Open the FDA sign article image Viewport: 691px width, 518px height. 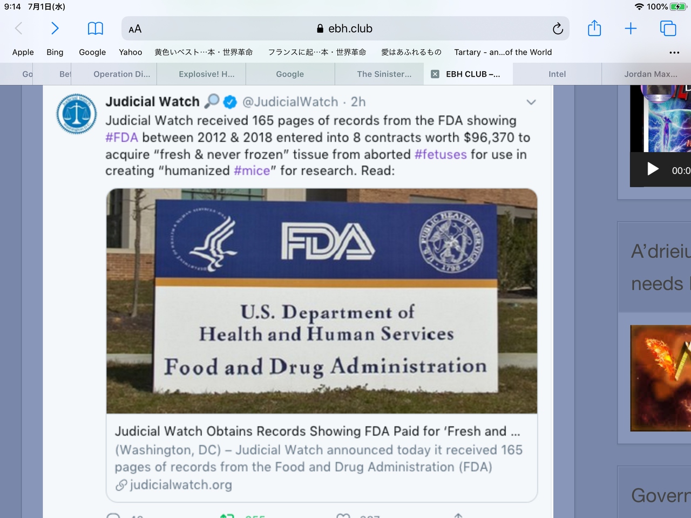(x=322, y=301)
